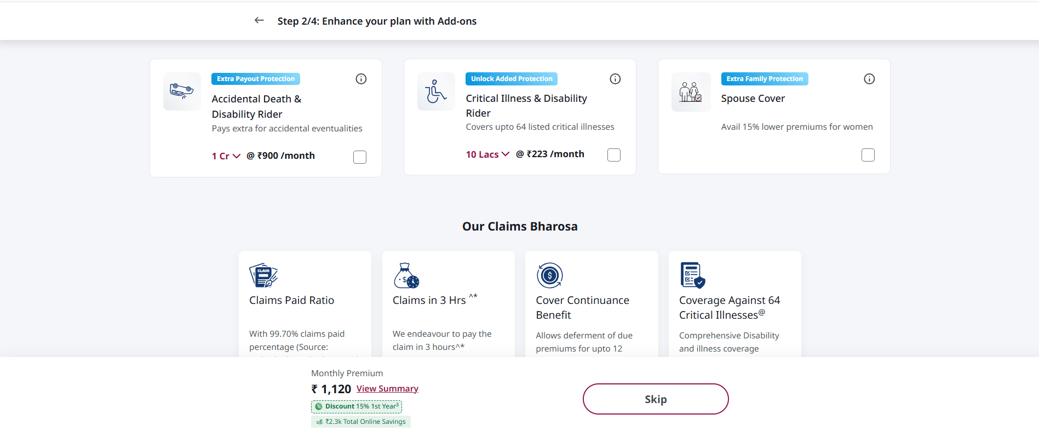Enable the Critical Illness & Disability Rider checkbox
The image size is (1039, 437).
[614, 155]
